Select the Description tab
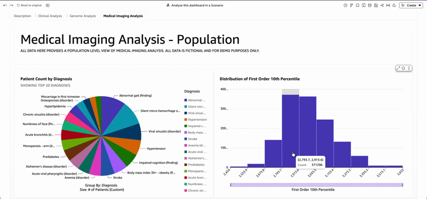 [22, 16]
